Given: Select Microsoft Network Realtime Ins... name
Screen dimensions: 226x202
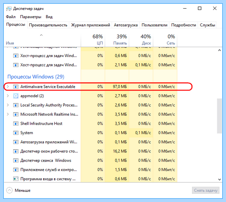Looking at the screenshot, I should [49, 114].
